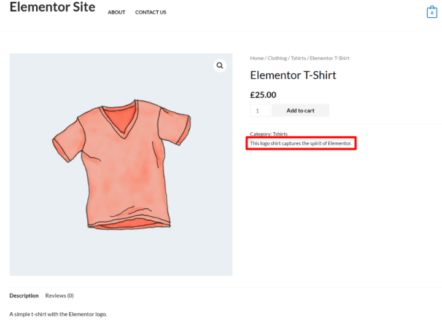
Task: Click the Elementor T-Shirt product heading
Action: (293, 76)
